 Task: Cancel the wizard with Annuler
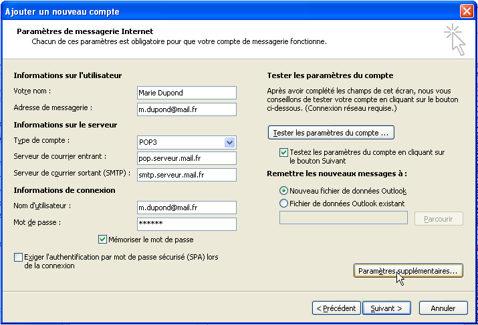(443, 308)
